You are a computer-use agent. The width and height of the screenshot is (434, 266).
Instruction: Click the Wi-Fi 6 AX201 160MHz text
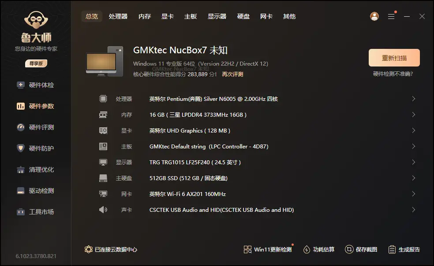click(x=187, y=194)
